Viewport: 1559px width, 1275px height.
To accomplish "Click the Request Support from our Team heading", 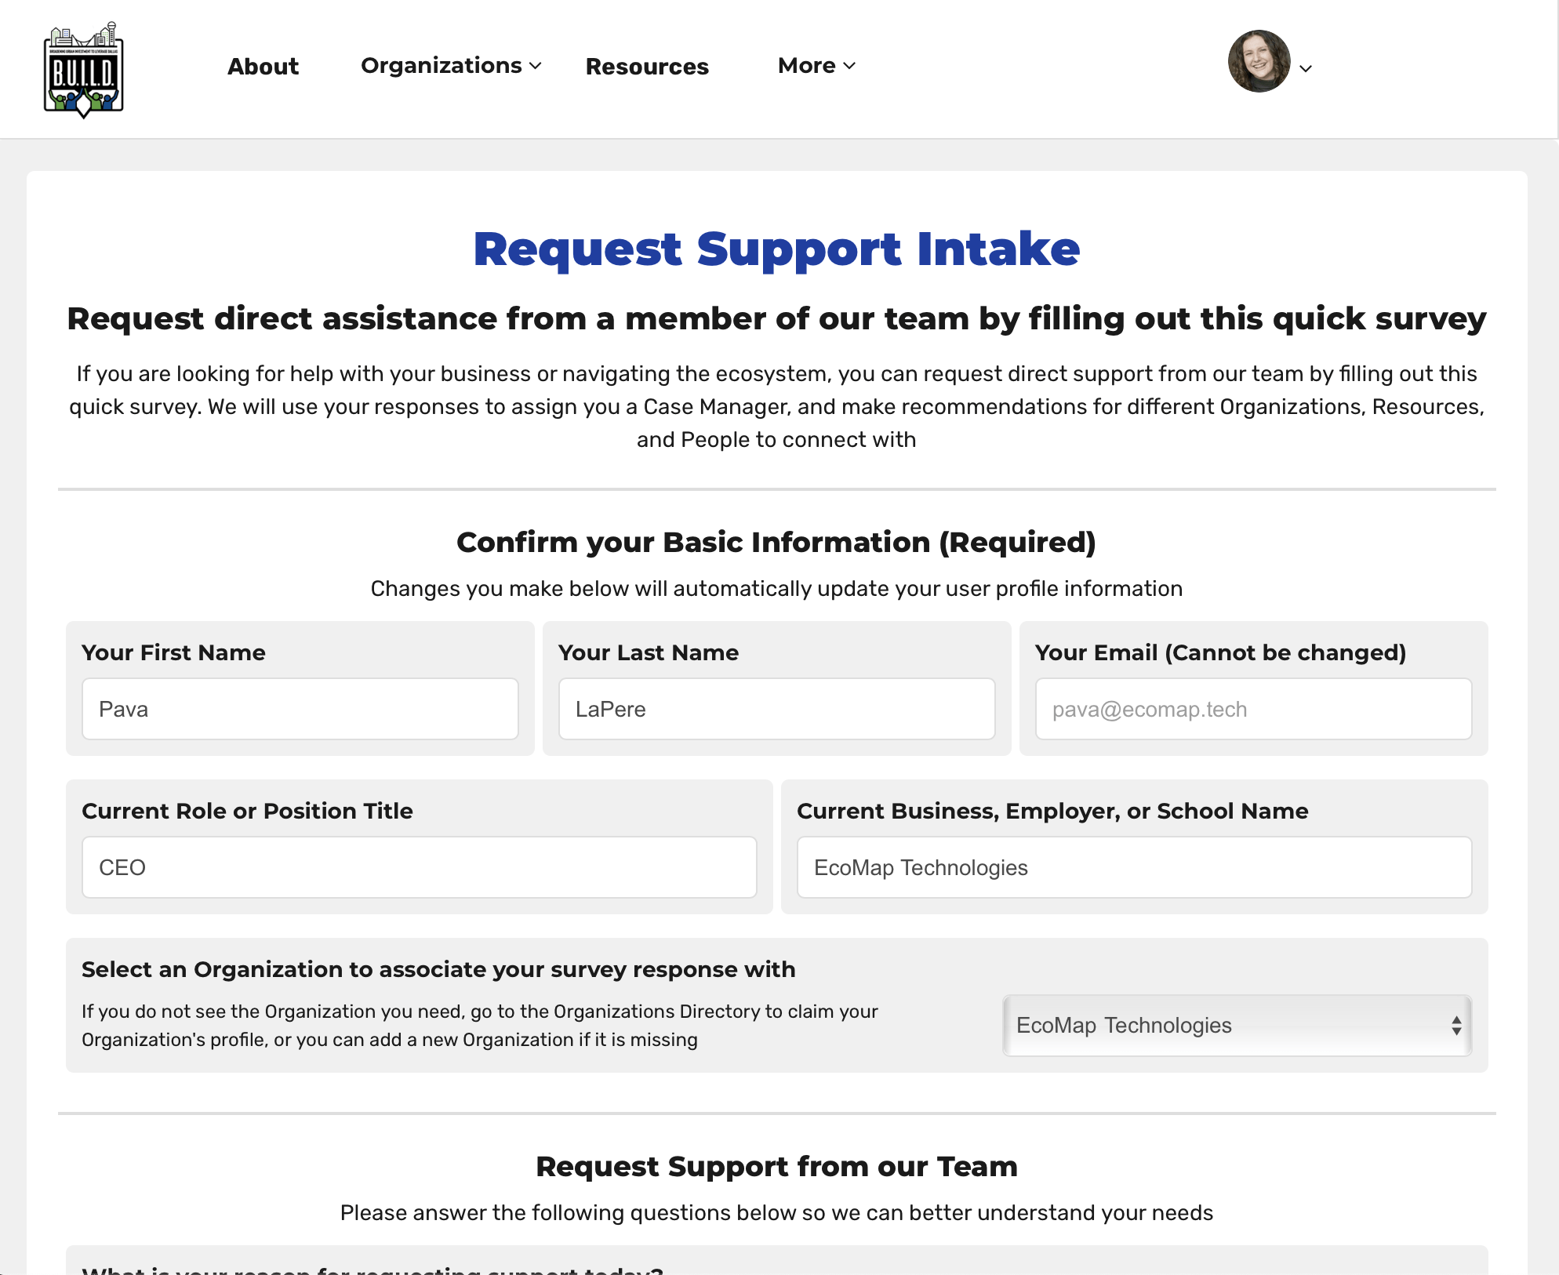I will [x=776, y=1166].
